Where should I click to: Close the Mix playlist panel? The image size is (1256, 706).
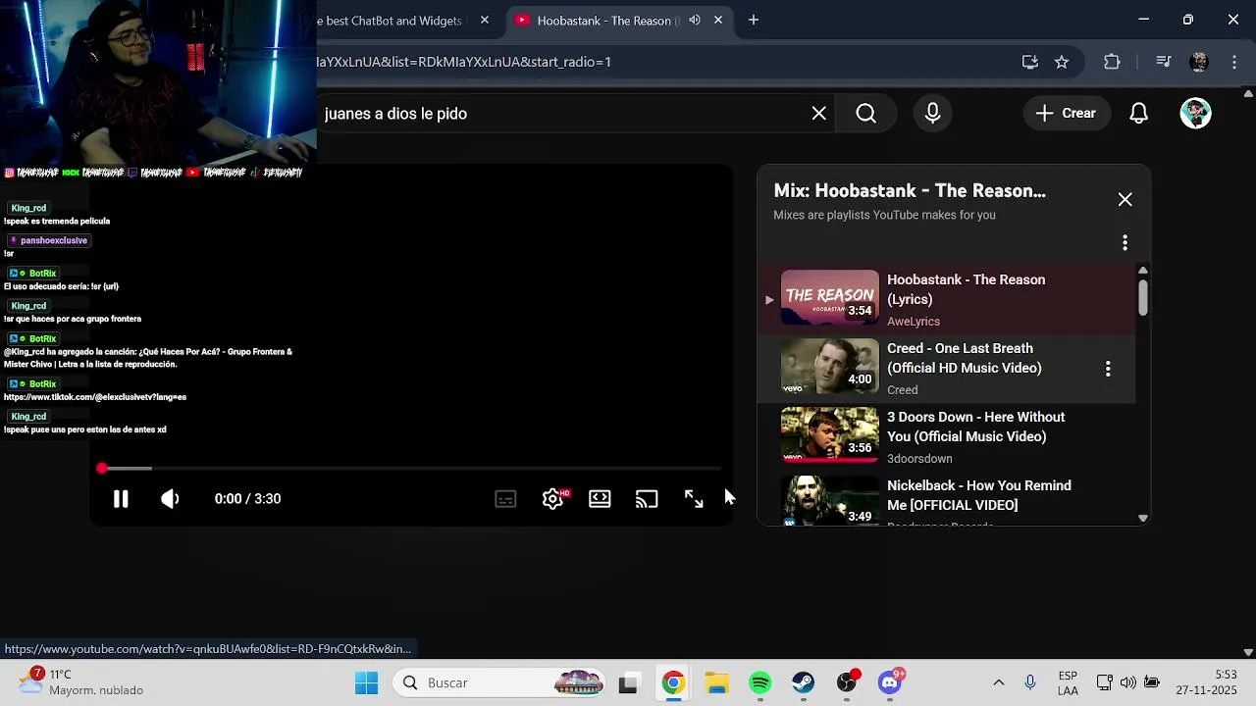click(1125, 200)
